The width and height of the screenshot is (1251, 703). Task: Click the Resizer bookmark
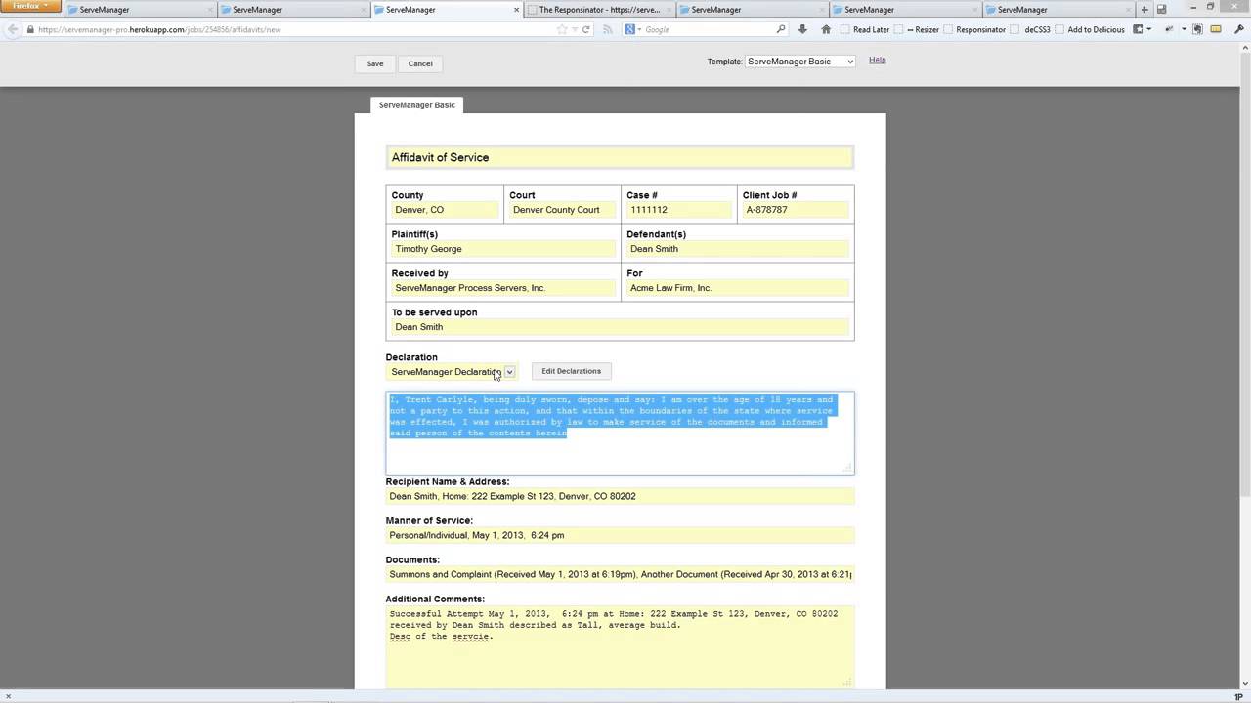[916, 29]
